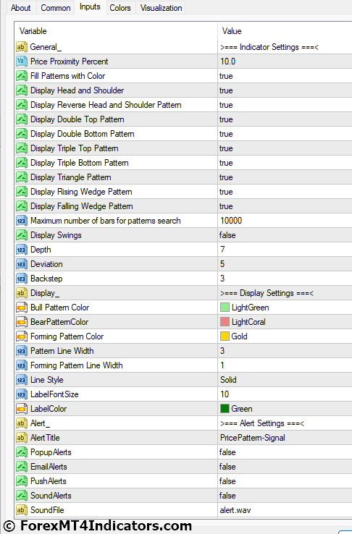Open the BearPatternColor LightCoral dropdown
Screen dimensions: 352x534
[285, 322]
